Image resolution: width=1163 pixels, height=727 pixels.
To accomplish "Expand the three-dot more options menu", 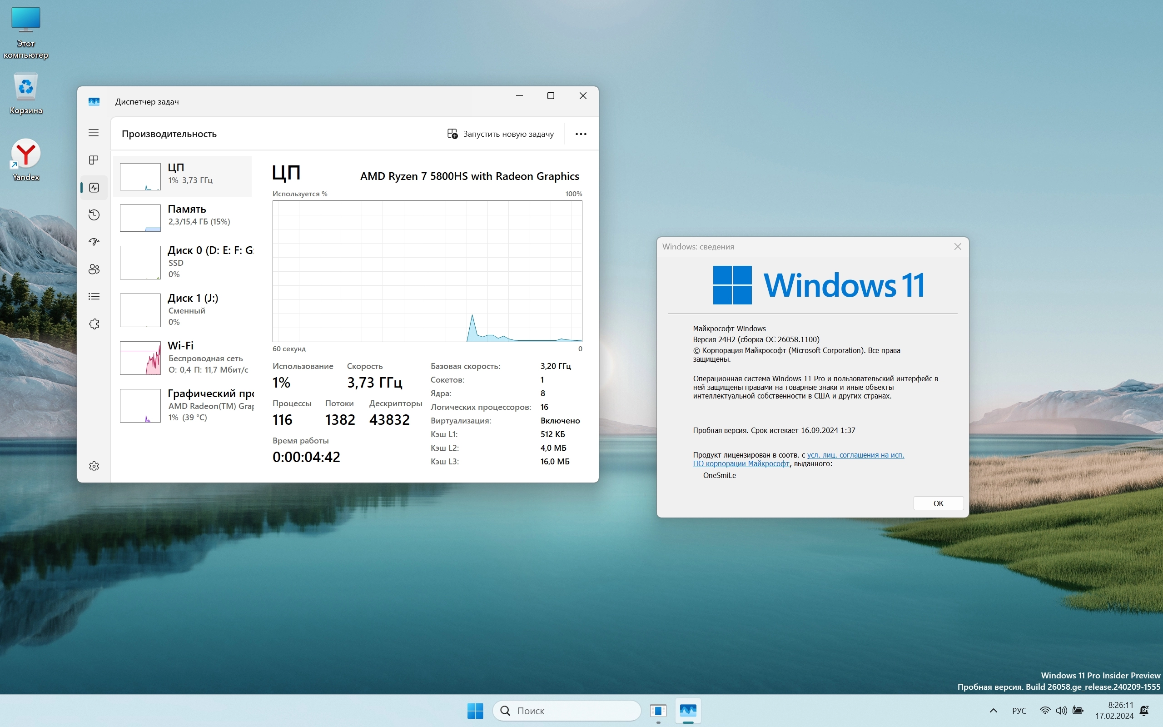I will pyautogui.click(x=581, y=134).
